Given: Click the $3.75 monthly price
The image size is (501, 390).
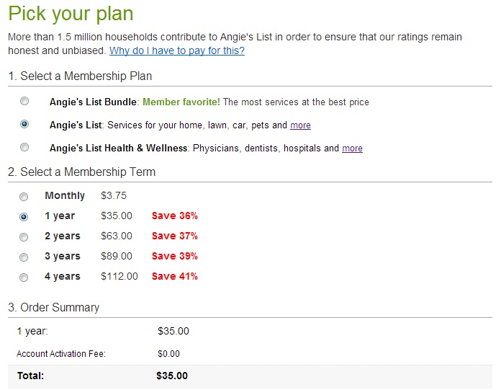Looking at the screenshot, I should [114, 195].
